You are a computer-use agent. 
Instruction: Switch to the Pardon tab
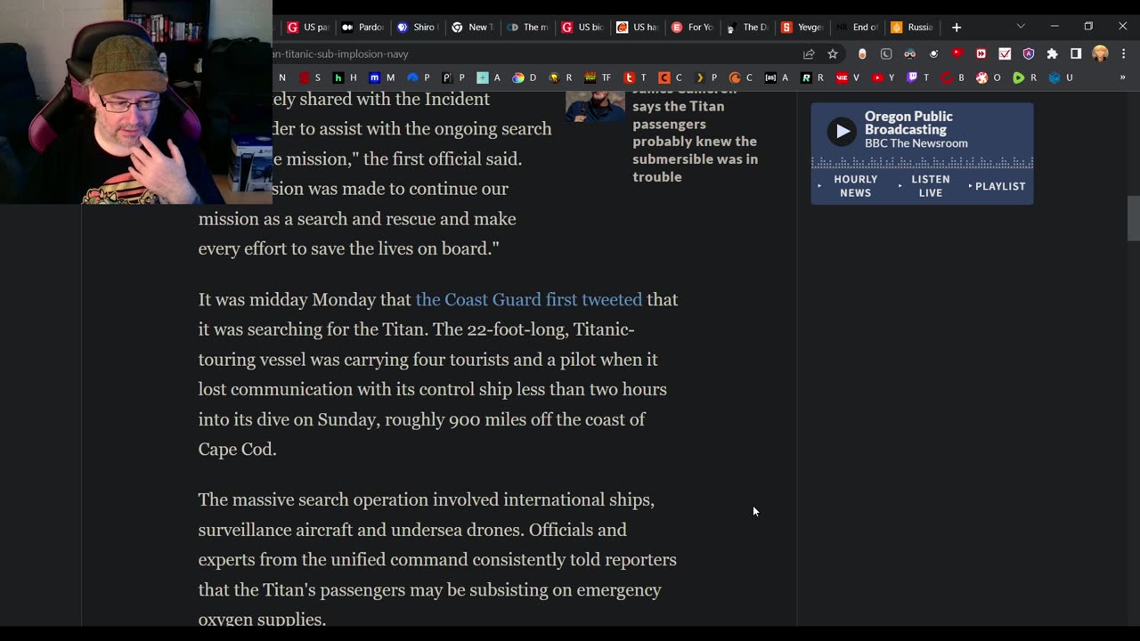[362, 27]
